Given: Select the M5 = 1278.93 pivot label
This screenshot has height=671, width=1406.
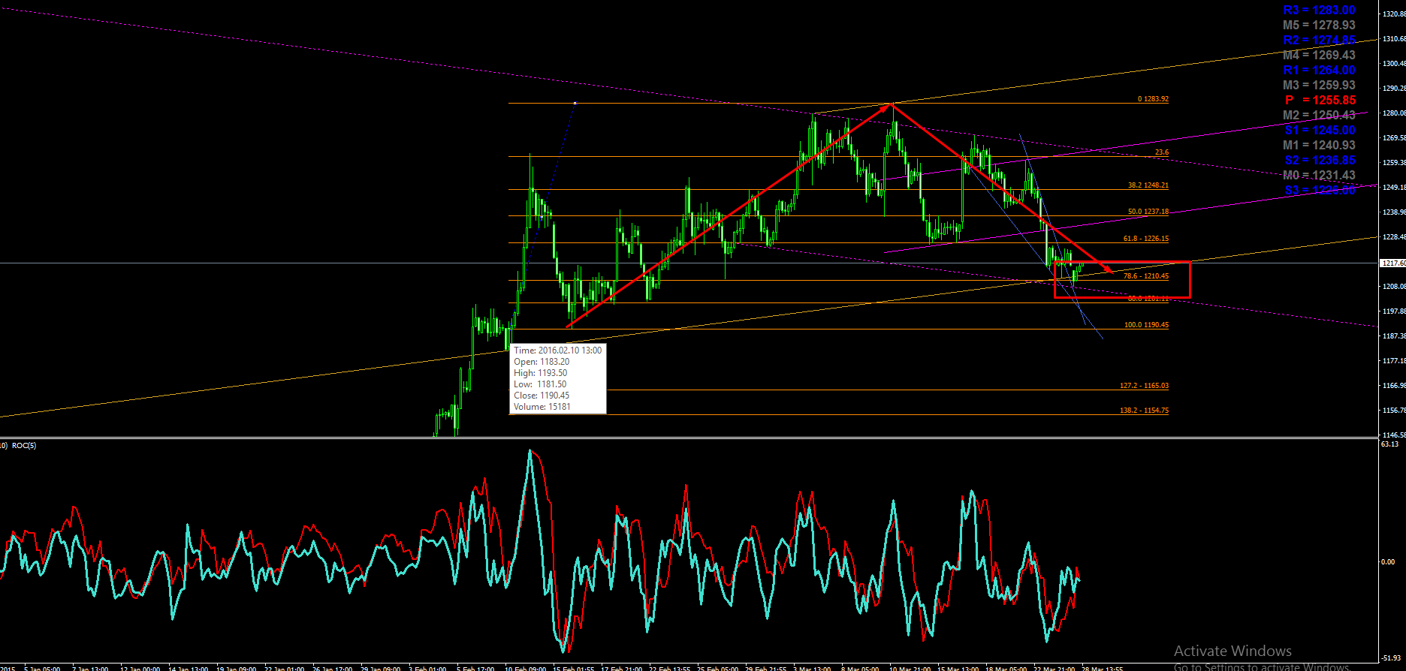Looking at the screenshot, I should 1319,26.
